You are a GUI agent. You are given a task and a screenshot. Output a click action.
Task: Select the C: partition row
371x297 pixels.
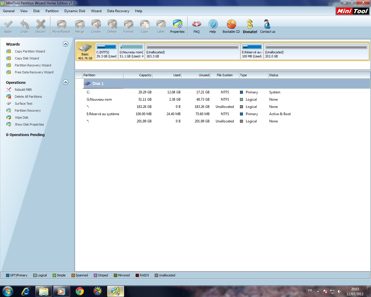[223, 92]
